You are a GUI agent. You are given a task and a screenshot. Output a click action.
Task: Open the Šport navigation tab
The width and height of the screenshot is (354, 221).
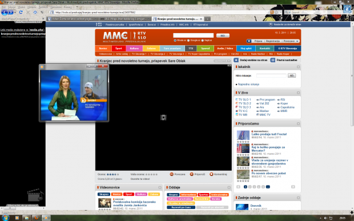119,49
